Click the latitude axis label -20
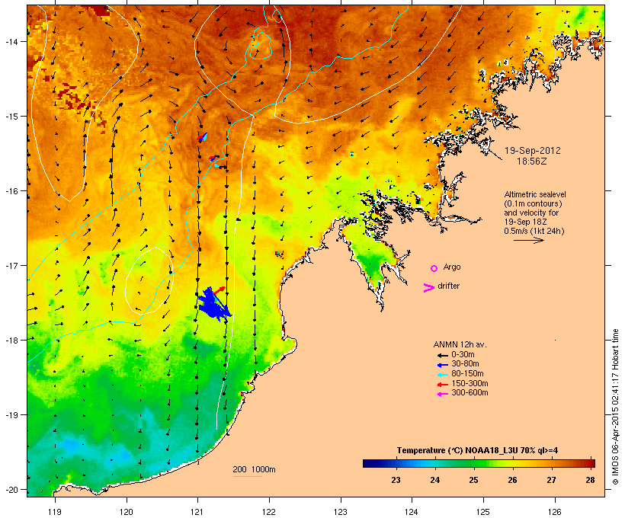 pos(11,489)
